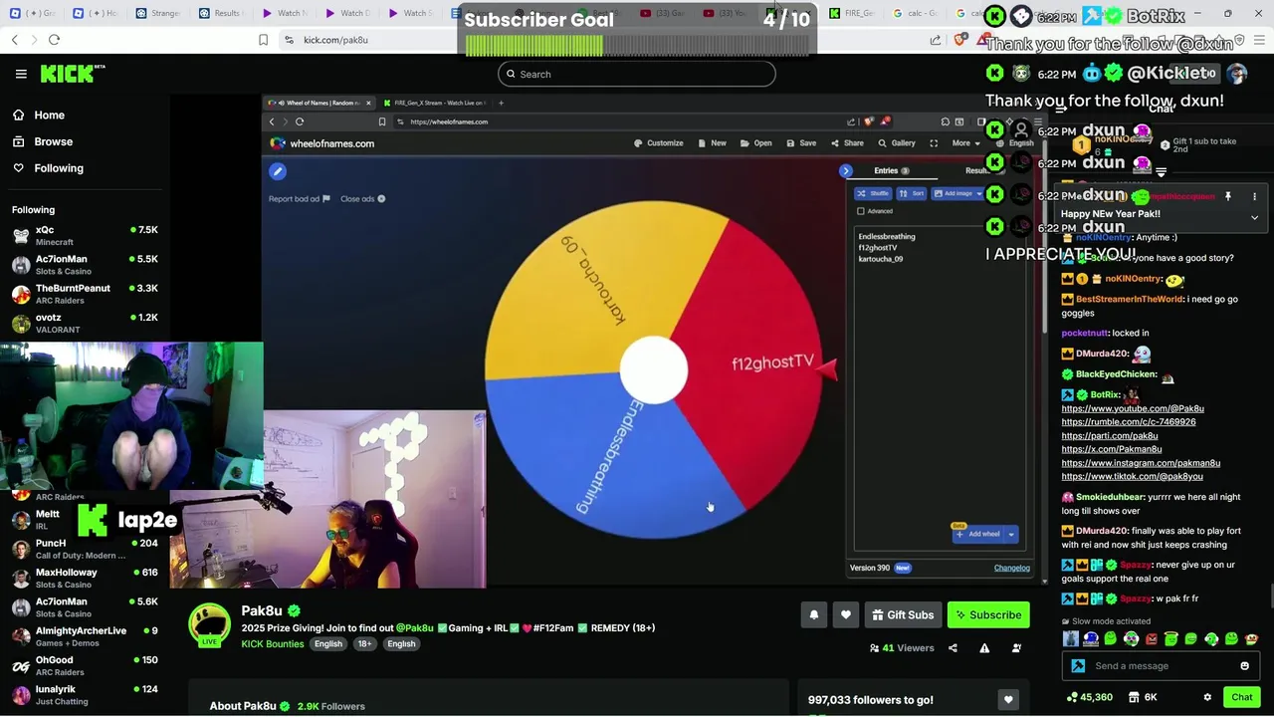Open emoji picker in chat input
The height and width of the screenshot is (717, 1274).
coord(1244,666)
